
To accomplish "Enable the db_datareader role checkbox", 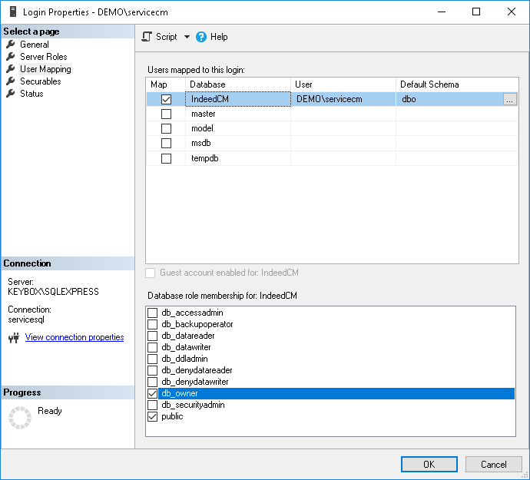I will click(x=152, y=336).
